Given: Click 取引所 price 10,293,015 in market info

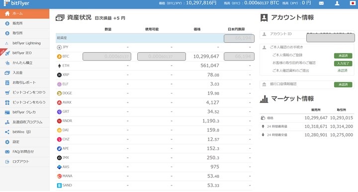Looking at the screenshot, I should [342, 118].
